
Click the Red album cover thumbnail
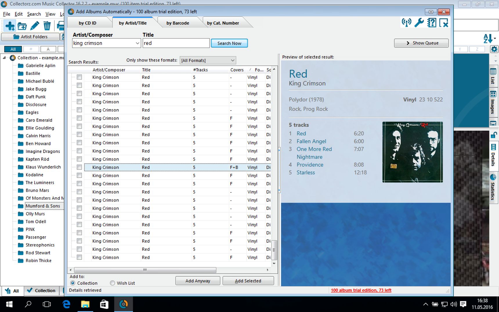(x=412, y=152)
